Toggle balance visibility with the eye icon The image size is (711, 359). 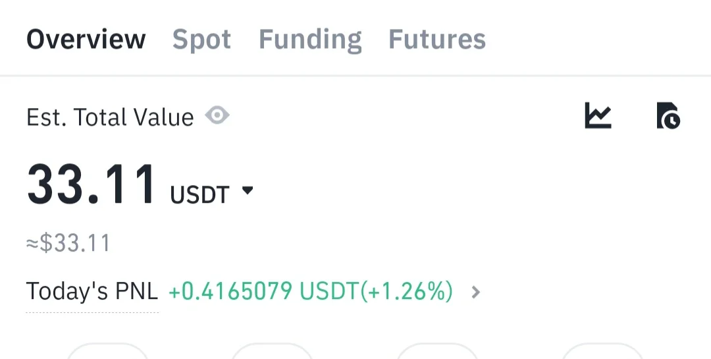pos(217,117)
